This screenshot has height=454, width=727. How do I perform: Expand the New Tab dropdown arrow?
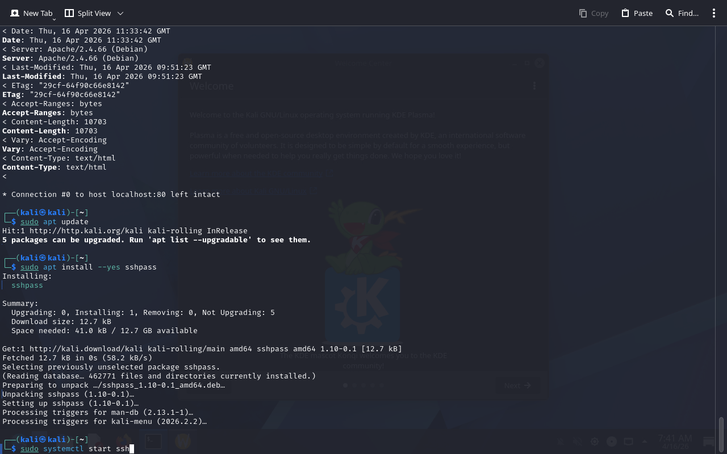tap(54, 20)
